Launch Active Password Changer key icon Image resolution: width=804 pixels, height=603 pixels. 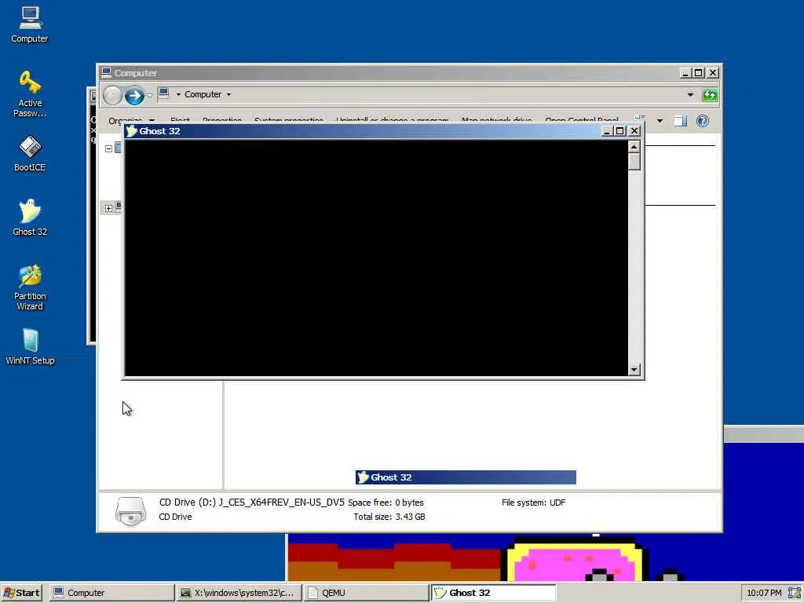coord(30,93)
